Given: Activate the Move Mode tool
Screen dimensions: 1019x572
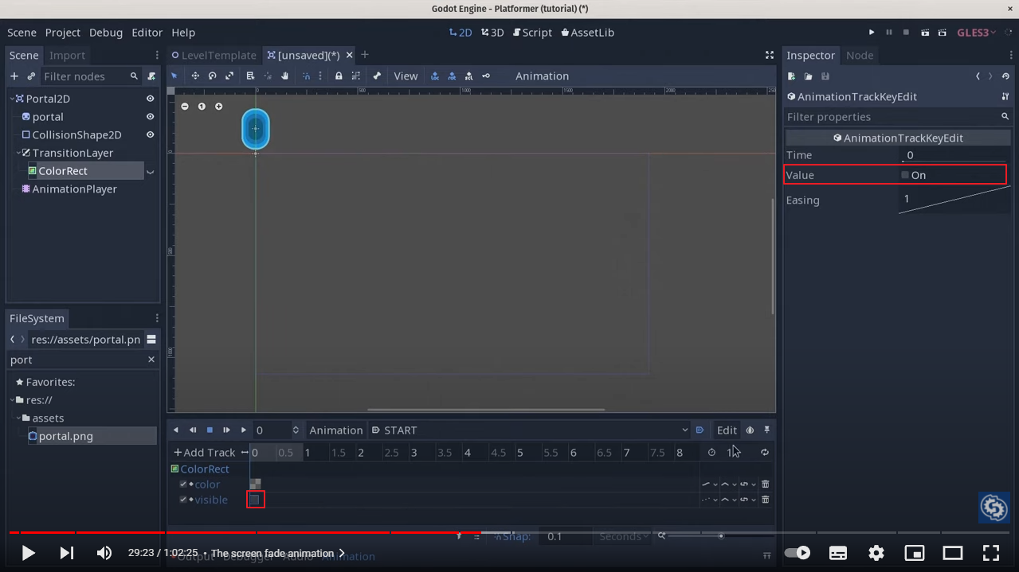Looking at the screenshot, I should click(195, 76).
